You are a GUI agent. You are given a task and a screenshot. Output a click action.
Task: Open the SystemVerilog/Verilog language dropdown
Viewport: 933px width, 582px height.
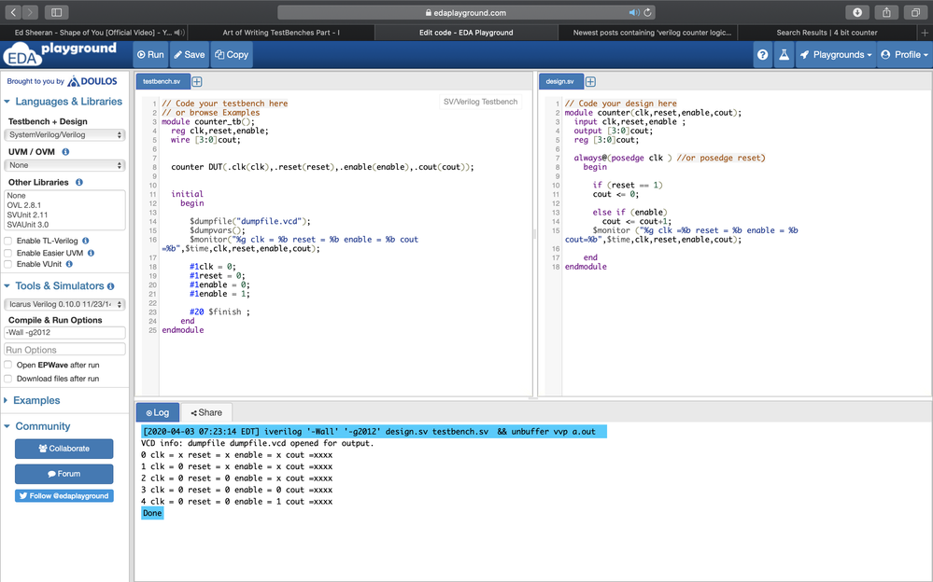(64, 135)
